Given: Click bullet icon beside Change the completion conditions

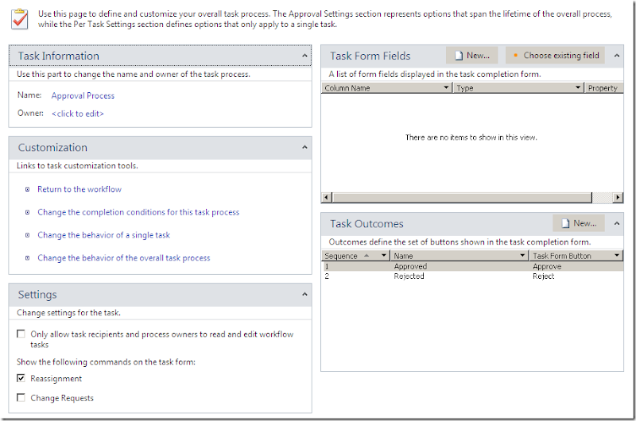Looking at the screenshot, I should coord(28,212).
